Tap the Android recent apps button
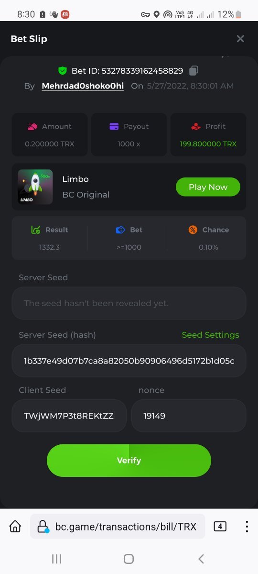 [56, 559]
